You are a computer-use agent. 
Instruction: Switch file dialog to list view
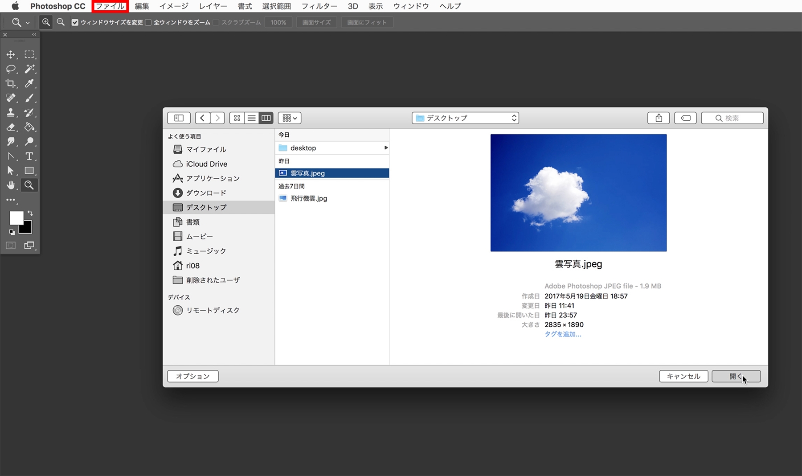coord(252,118)
